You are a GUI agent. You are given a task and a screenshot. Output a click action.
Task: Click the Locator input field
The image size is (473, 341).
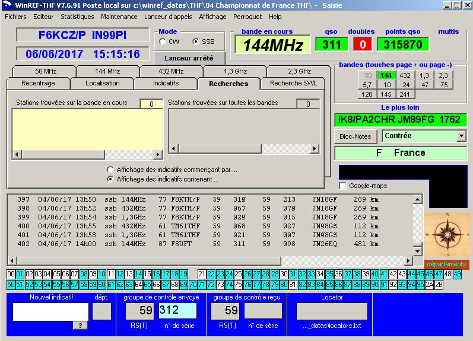point(332,311)
